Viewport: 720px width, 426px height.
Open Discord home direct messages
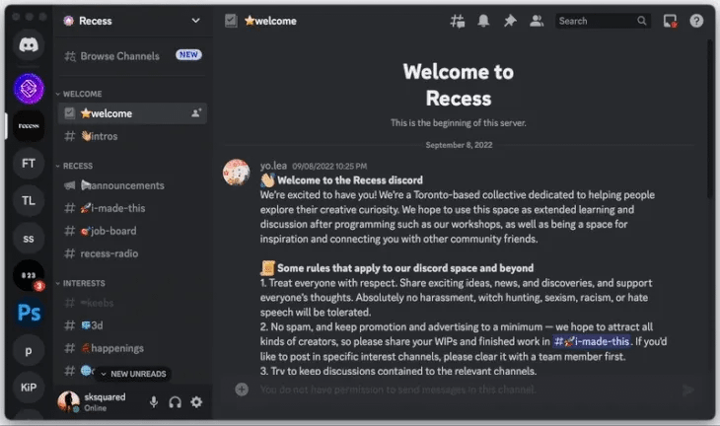29,45
